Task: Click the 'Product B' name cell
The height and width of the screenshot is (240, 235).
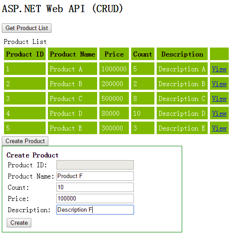Action: point(73,83)
